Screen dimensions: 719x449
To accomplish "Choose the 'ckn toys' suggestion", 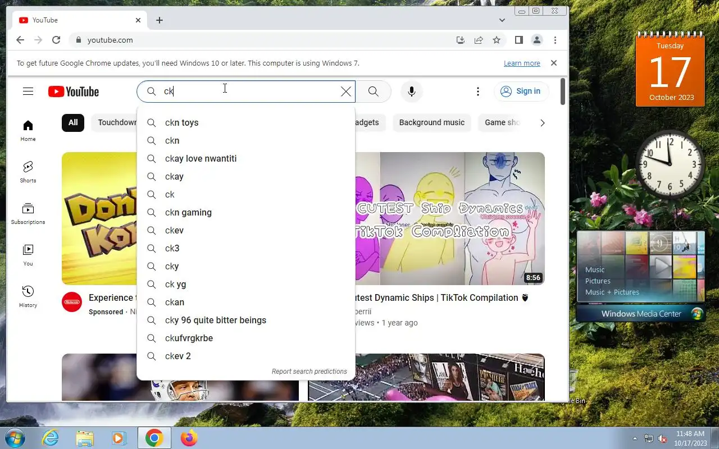I will click(246, 122).
